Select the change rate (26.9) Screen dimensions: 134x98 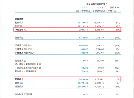(x=118, y=53)
